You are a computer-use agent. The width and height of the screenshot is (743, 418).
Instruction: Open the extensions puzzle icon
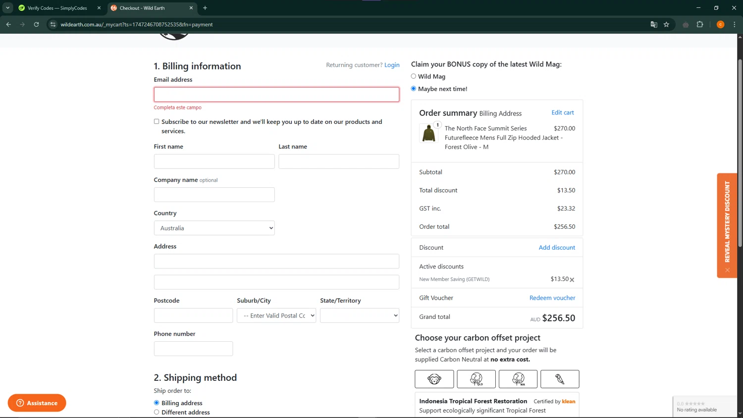click(x=700, y=24)
